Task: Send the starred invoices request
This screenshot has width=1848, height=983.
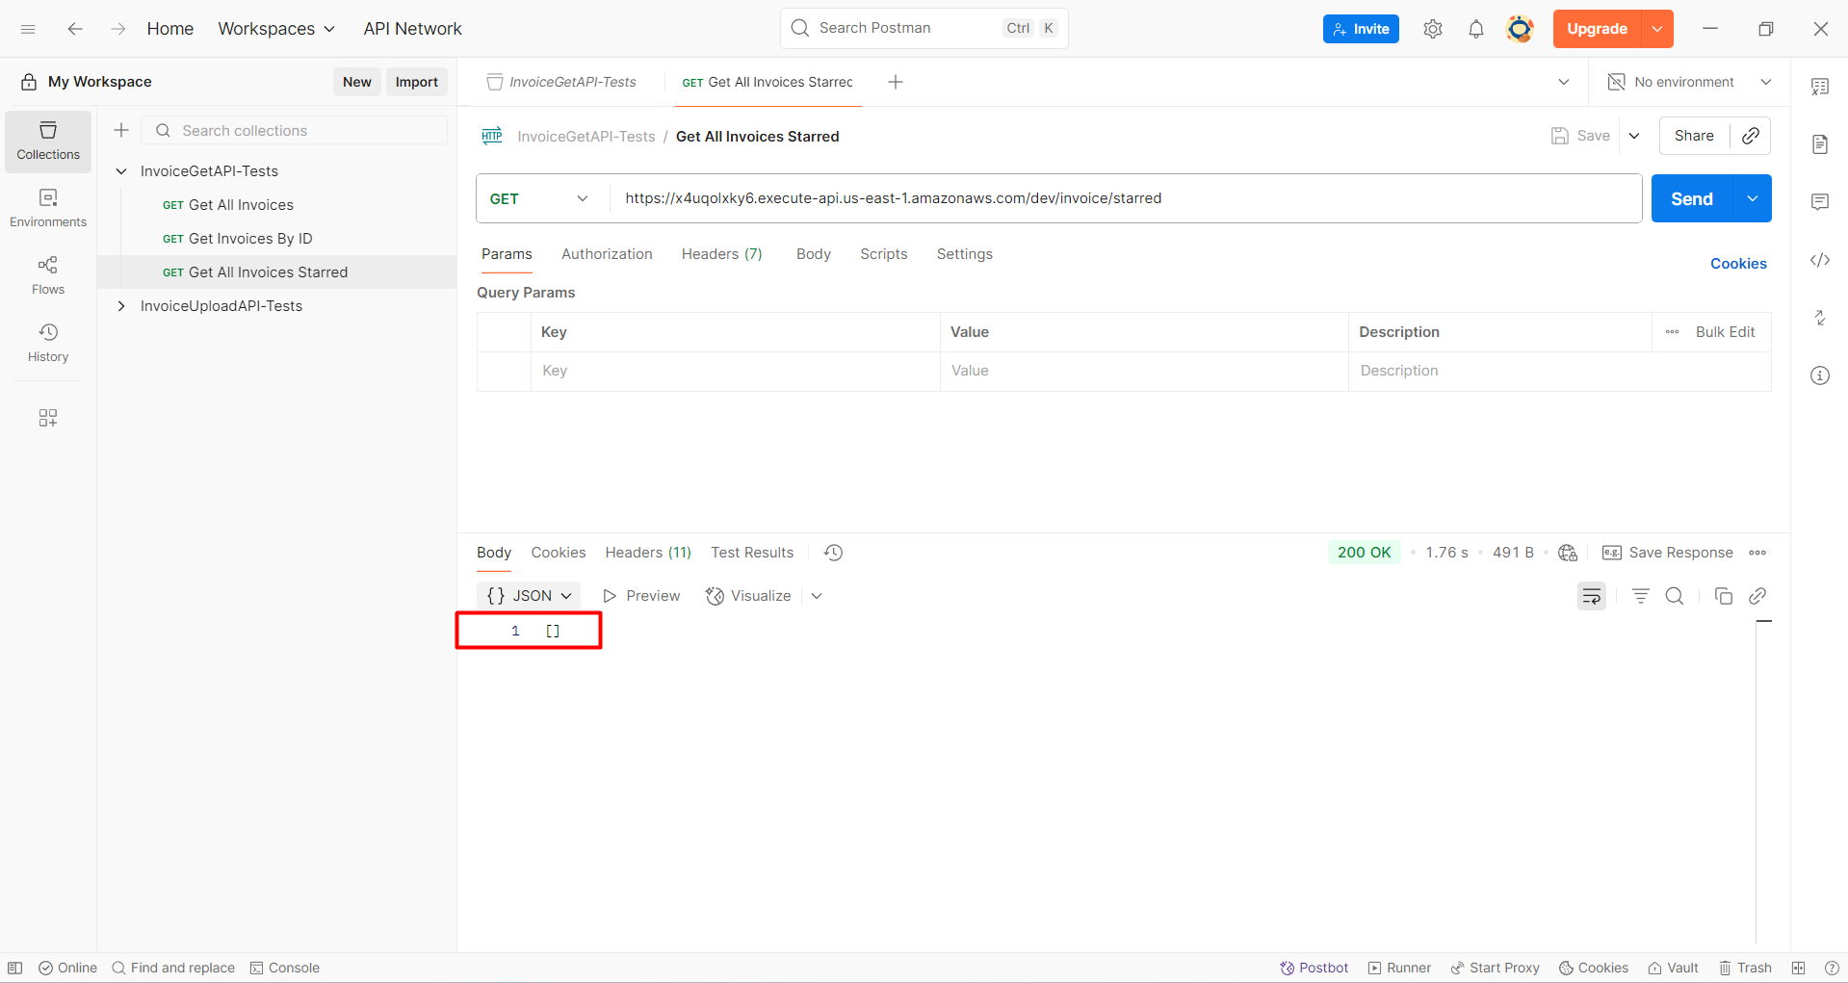Action: pyautogui.click(x=1689, y=198)
